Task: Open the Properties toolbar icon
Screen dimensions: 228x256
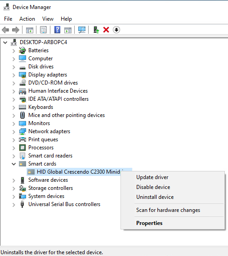Action: [43, 30]
